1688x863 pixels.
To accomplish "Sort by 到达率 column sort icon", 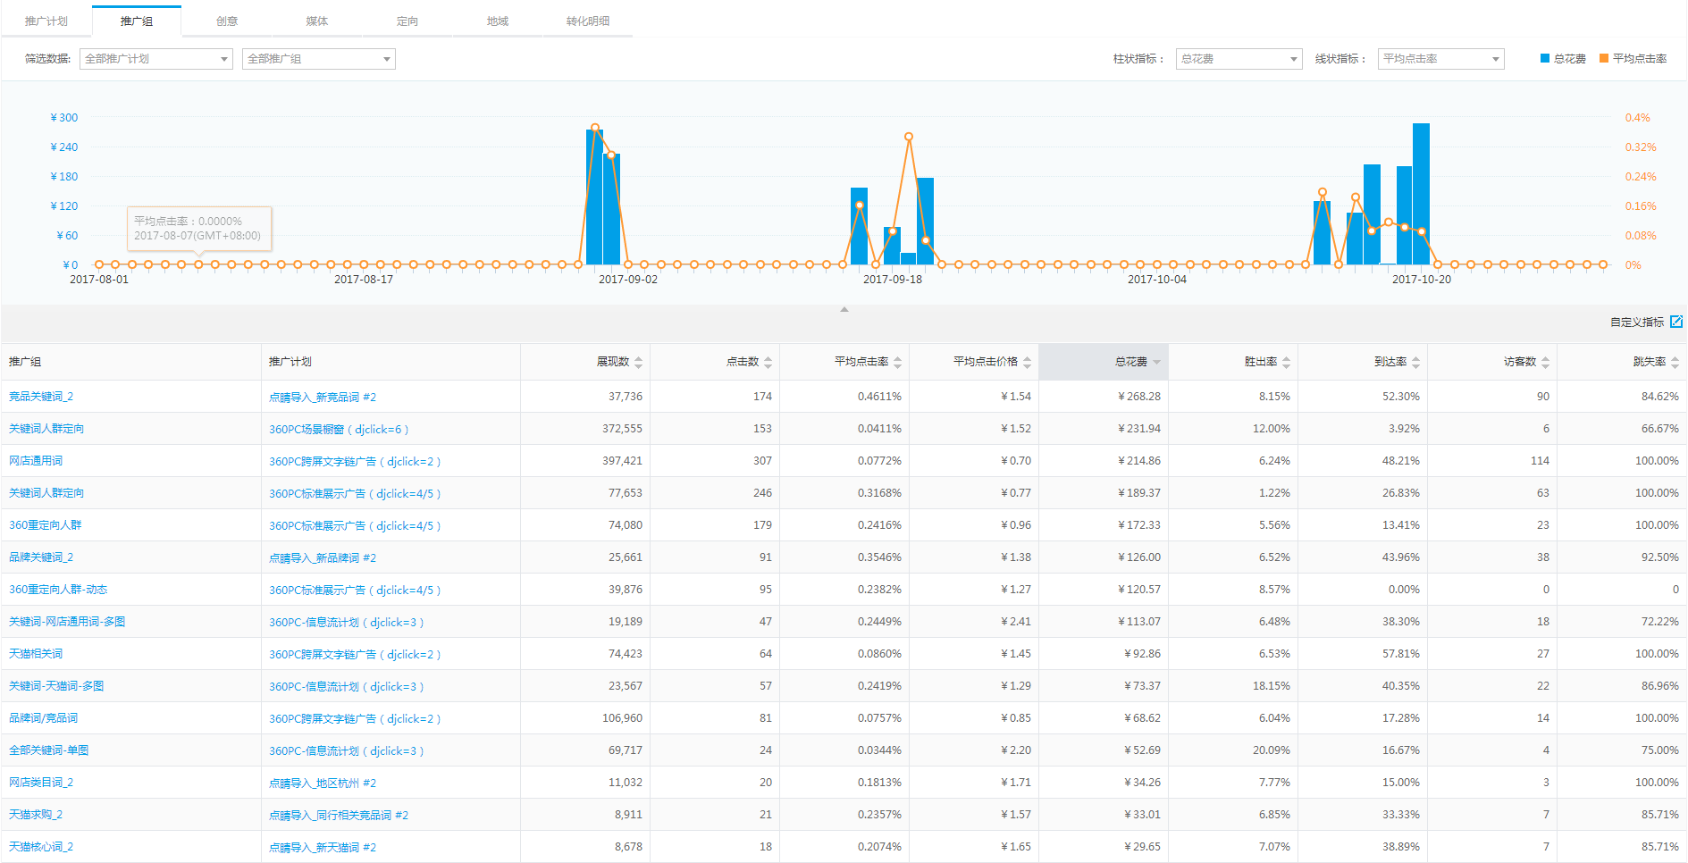I will pos(1415,362).
